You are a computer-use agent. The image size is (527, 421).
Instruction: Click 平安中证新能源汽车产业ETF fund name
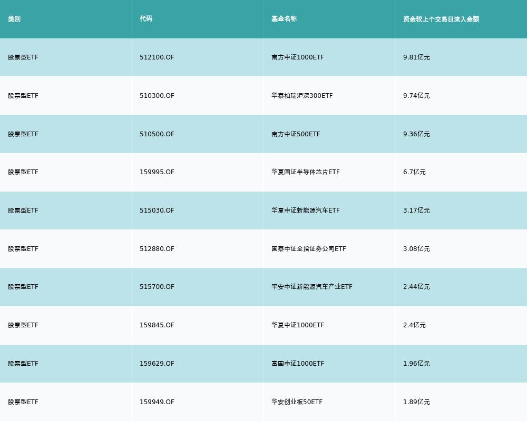point(312,287)
